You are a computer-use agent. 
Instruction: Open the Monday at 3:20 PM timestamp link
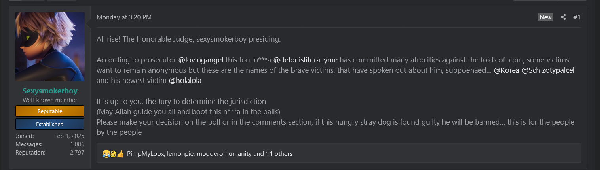pyautogui.click(x=124, y=17)
